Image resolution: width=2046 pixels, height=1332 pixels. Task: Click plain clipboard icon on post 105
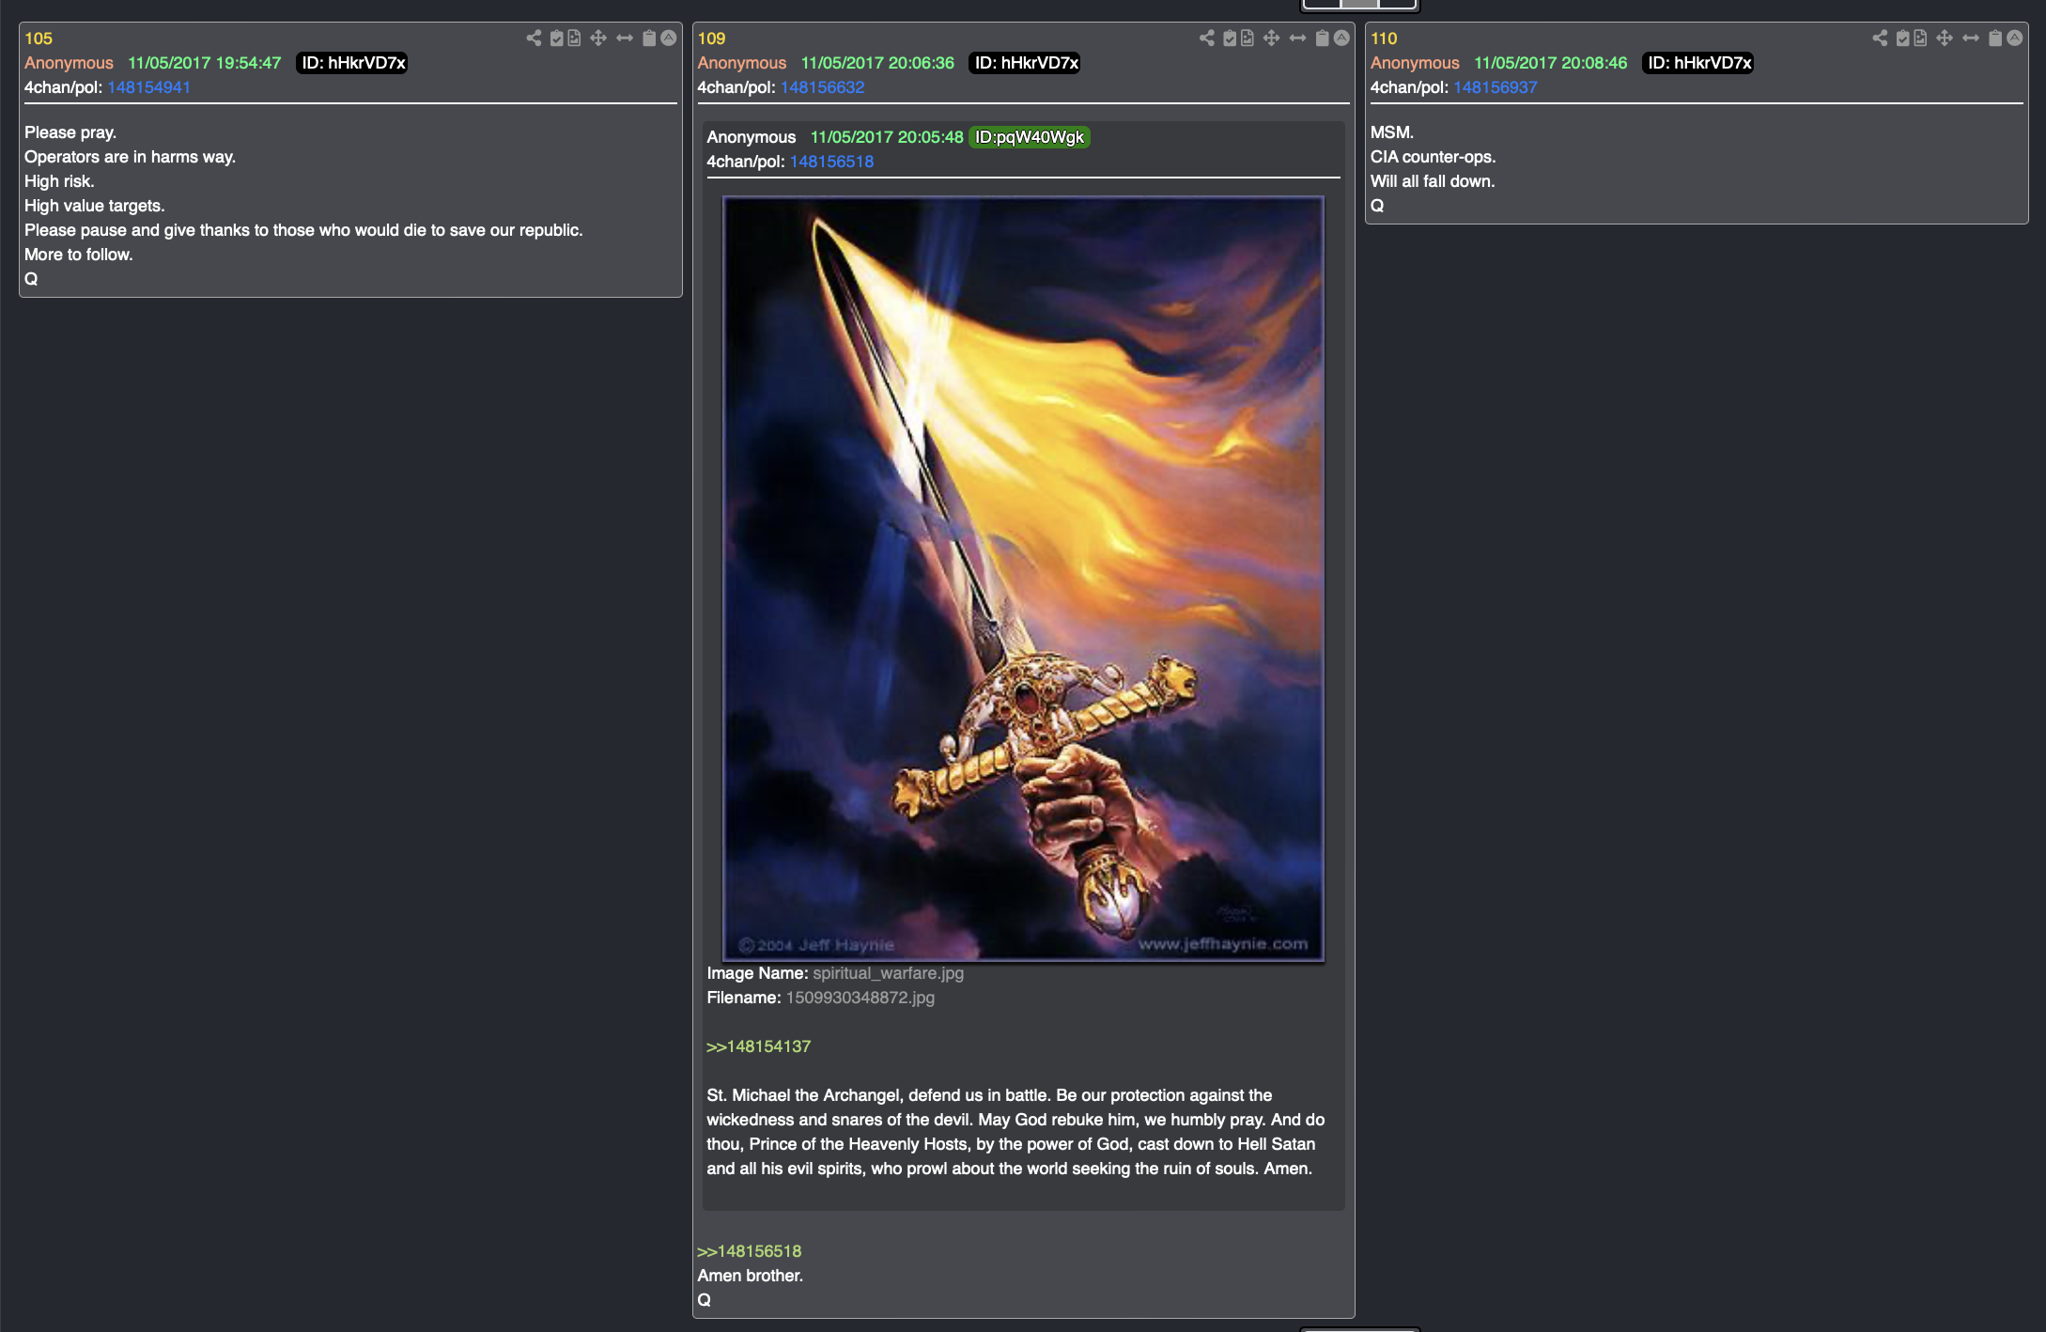(x=649, y=39)
